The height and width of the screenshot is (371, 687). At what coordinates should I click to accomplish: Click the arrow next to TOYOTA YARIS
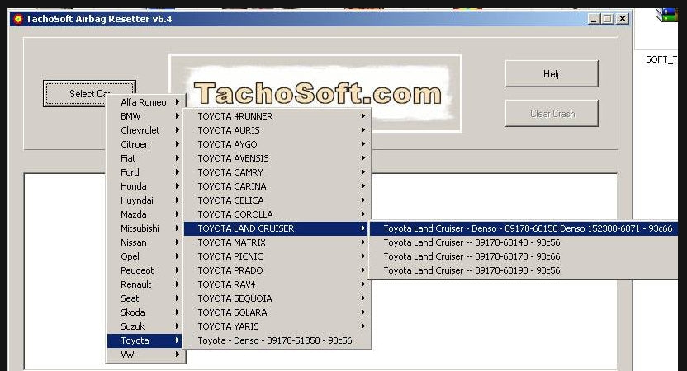[x=362, y=326]
